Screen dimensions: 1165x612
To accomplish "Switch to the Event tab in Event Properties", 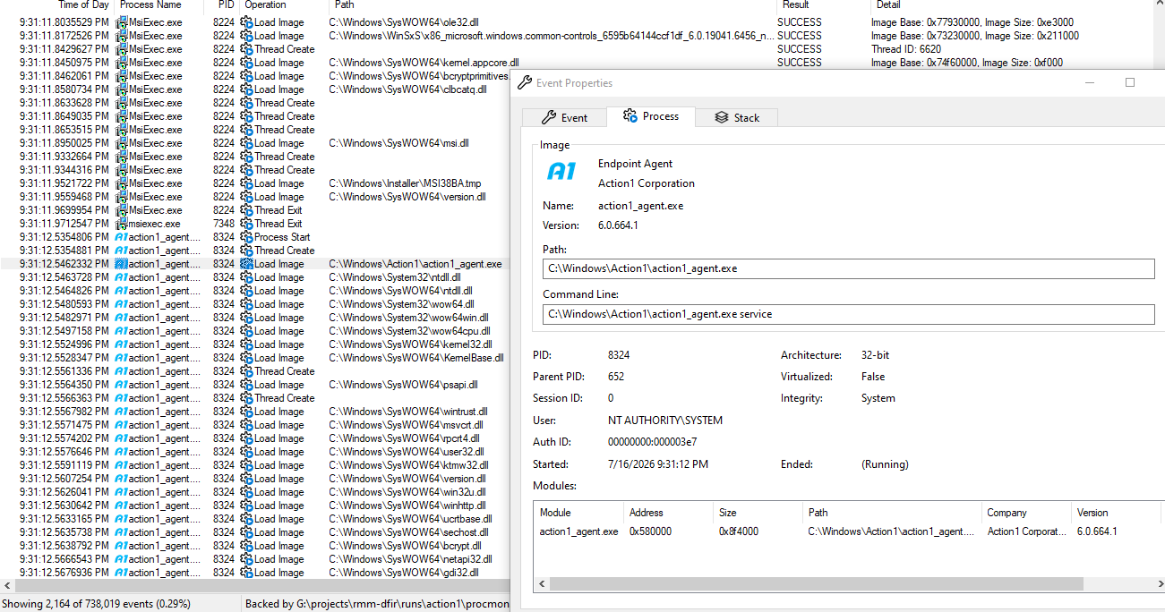I will [x=564, y=117].
